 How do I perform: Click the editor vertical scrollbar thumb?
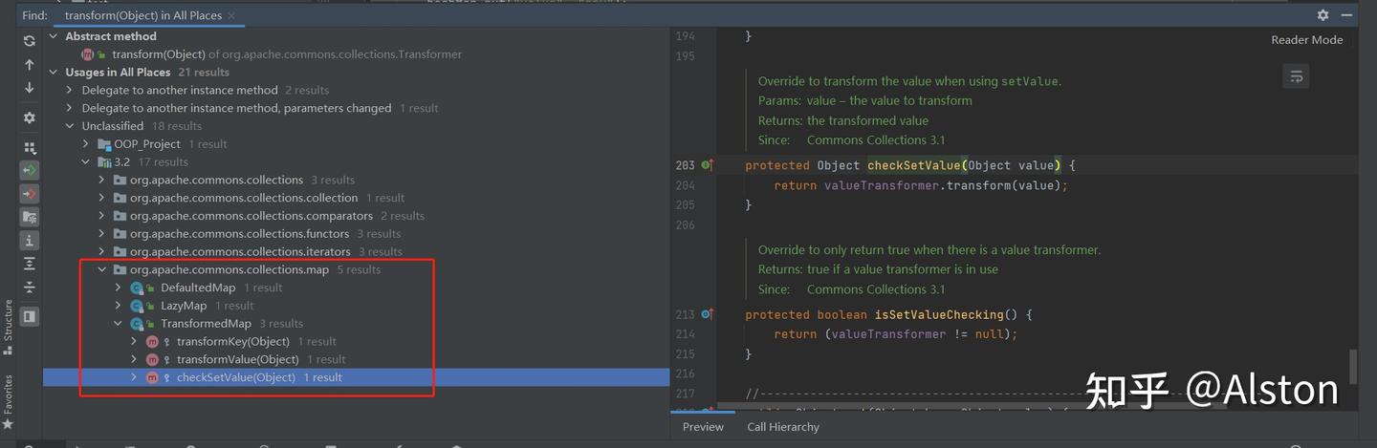pos(1353,366)
